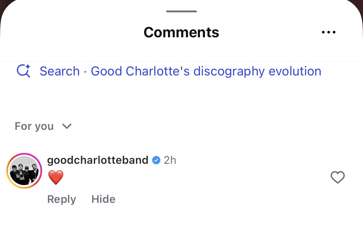
Task: Expand the chevron next to For you
Action: click(67, 126)
